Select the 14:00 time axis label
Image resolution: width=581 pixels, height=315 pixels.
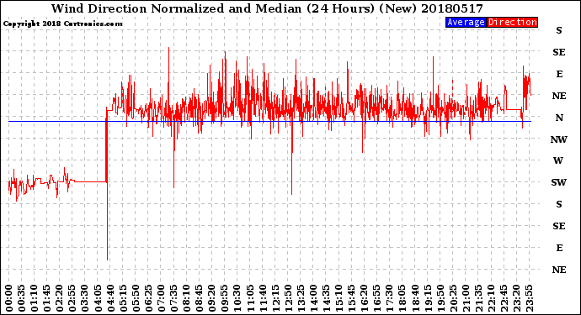(x=313, y=298)
